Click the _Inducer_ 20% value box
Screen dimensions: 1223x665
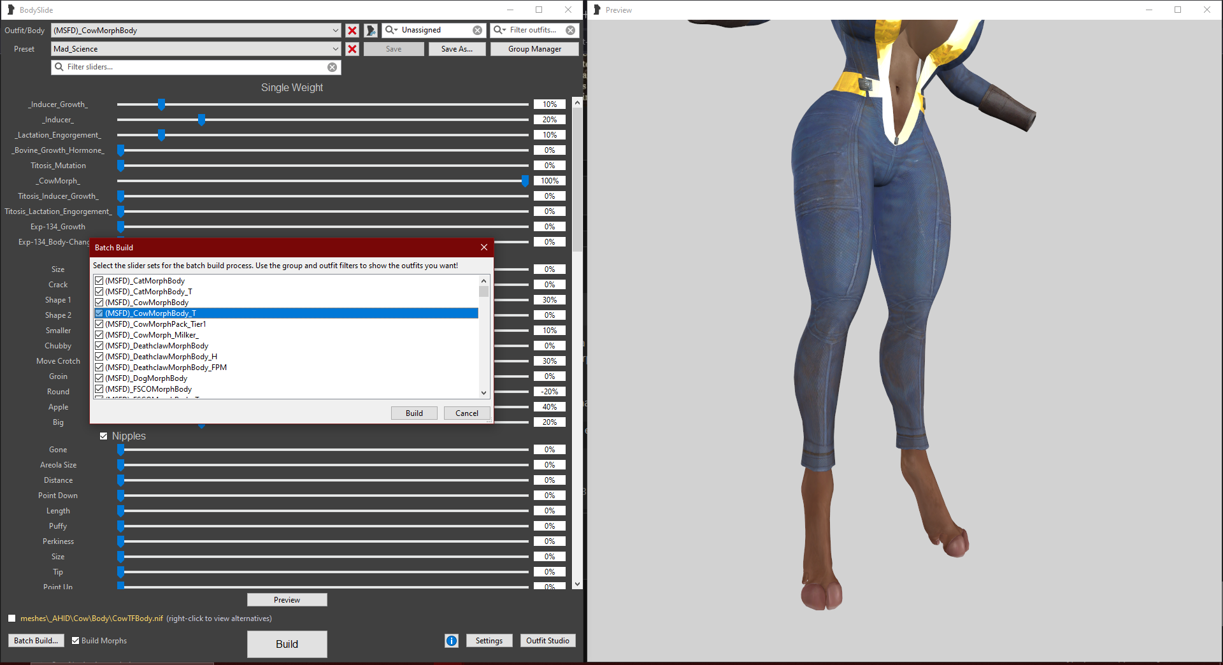point(549,120)
